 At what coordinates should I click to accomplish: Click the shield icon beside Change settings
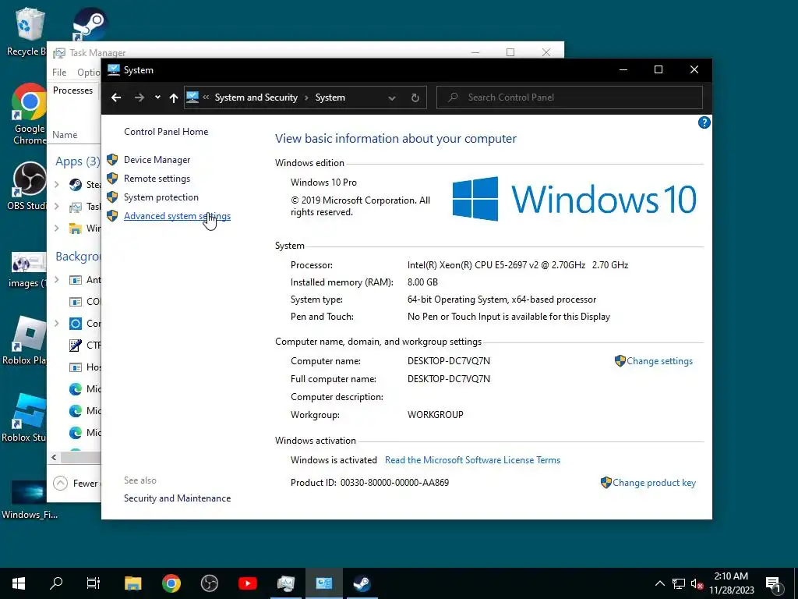click(620, 360)
